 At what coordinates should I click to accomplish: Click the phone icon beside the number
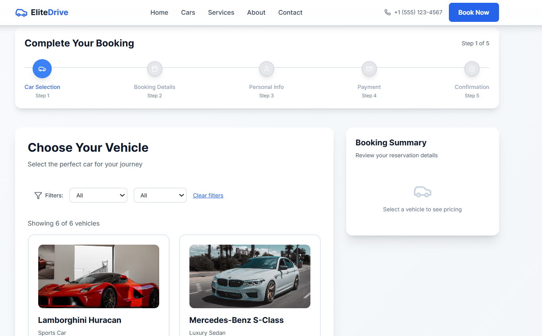tap(387, 12)
